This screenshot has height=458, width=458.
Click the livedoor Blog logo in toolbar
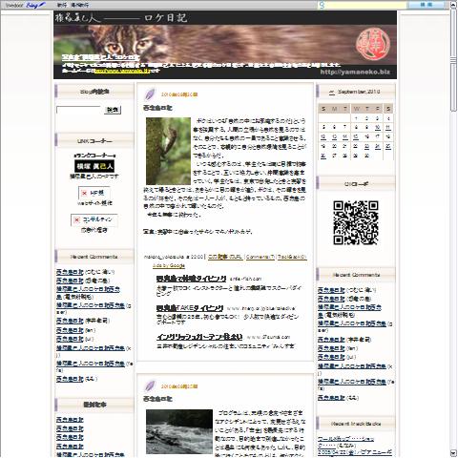pos(26,5)
